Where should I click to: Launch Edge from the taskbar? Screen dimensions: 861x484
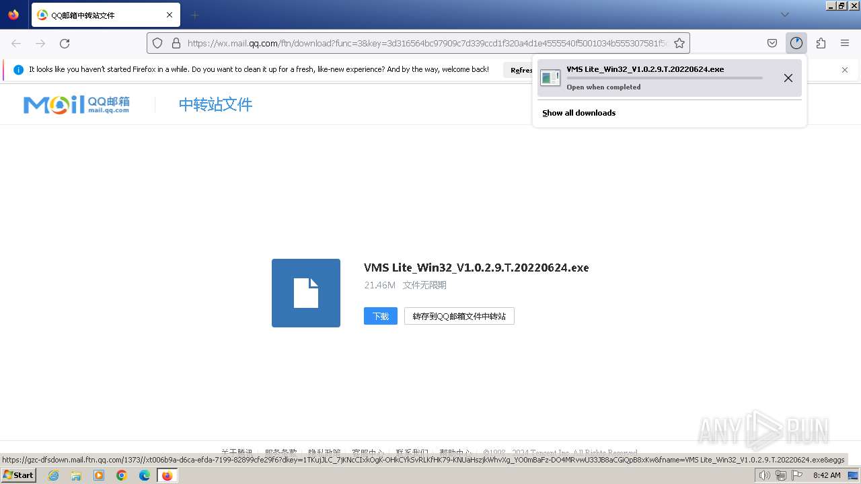coord(145,475)
